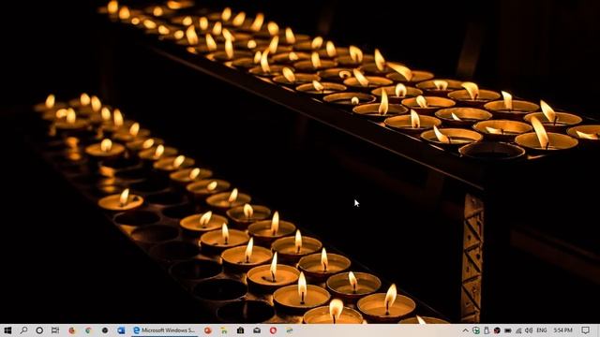The image size is (600, 337).
Task: Show hidden system tray icons
Action: click(x=465, y=330)
